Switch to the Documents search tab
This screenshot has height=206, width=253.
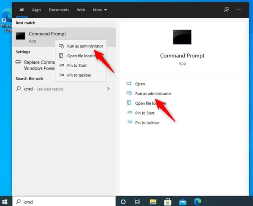pos(59,10)
